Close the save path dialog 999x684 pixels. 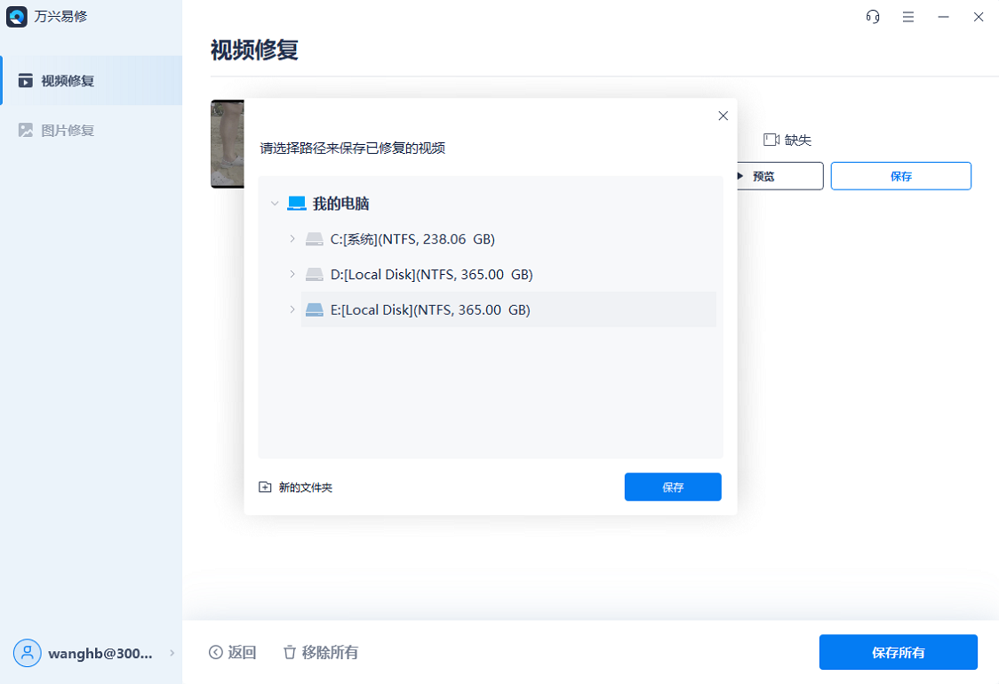click(x=723, y=116)
